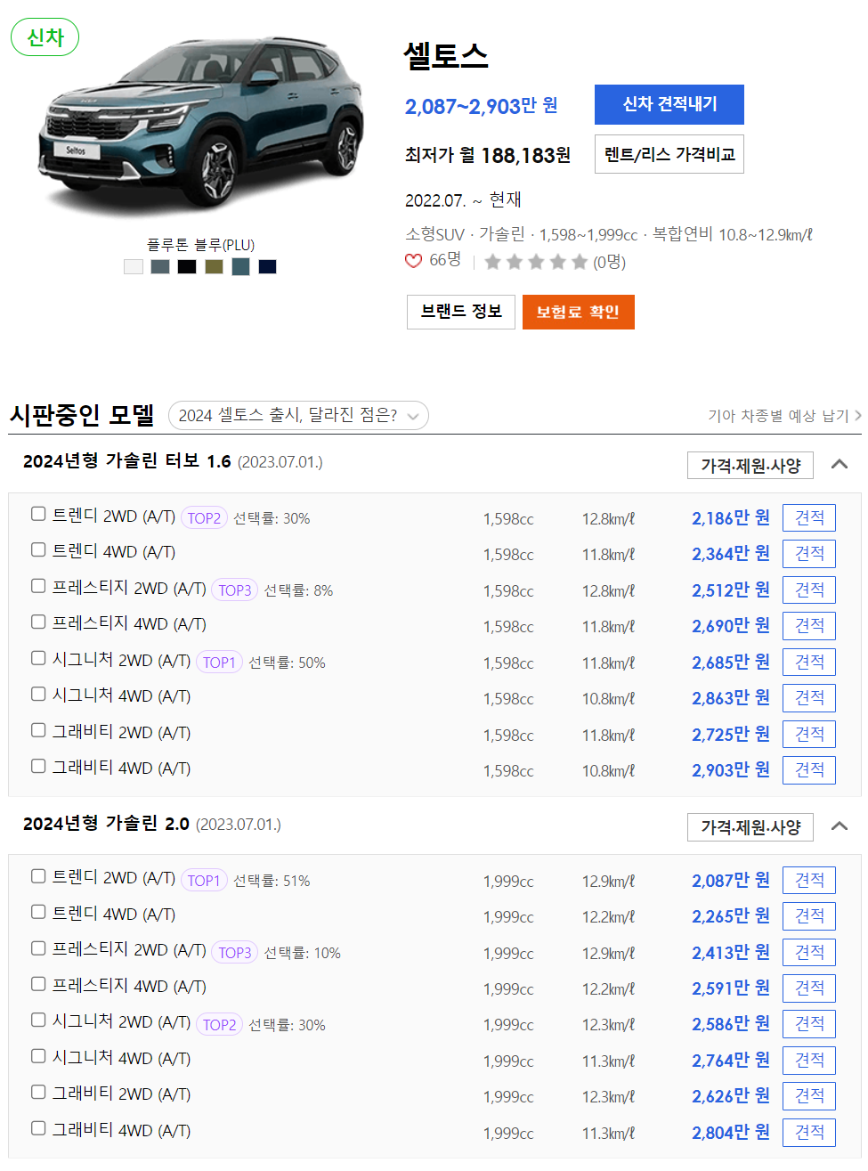Screen dimensions: 868x1171
Task: Check the 2.0 시그니처 4WD checkbox
Action: (38, 1056)
